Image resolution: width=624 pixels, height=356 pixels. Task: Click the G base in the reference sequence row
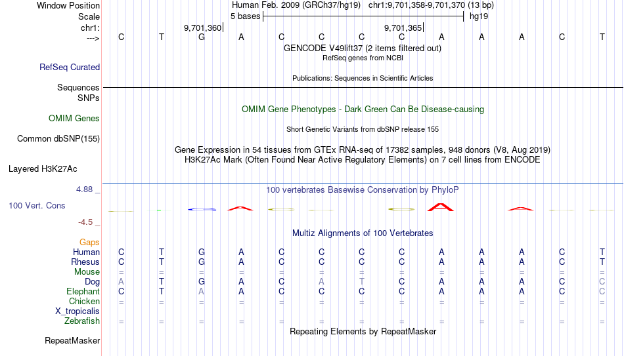point(202,37)
